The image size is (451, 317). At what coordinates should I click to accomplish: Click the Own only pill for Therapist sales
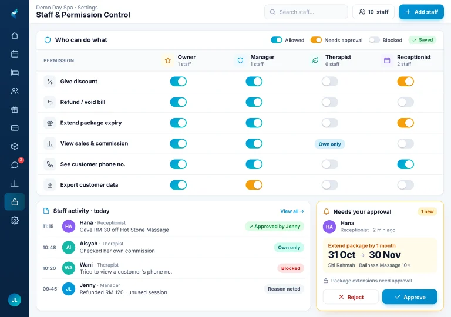tap(329, 144)
